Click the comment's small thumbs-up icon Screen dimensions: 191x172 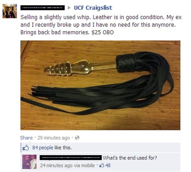pos(102,165)
